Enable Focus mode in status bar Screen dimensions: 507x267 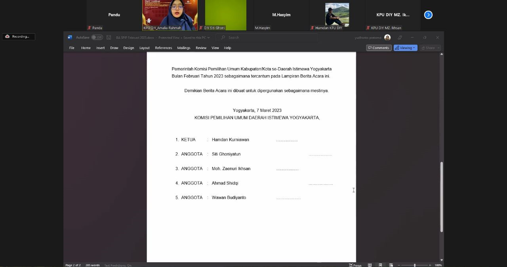[x=355, y=265]
